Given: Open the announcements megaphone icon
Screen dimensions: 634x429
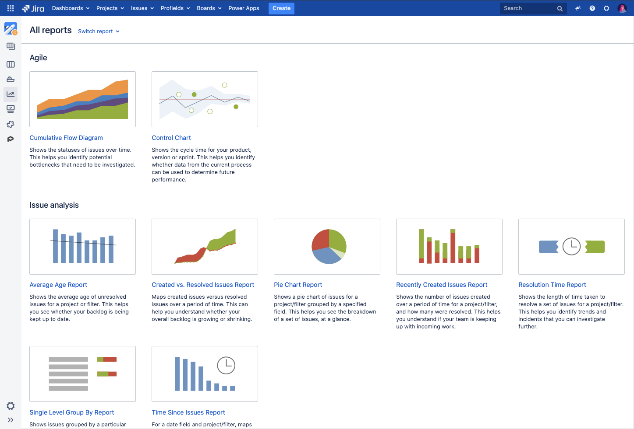Looking at the screenshot, I should (578, 8).
